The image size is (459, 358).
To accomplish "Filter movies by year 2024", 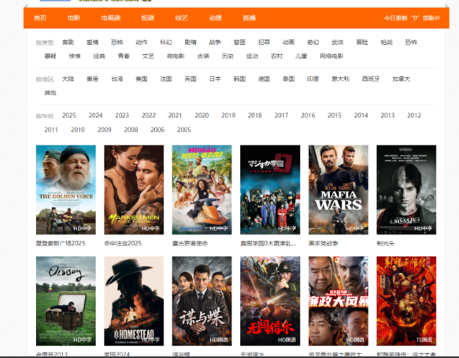I will click(x=95, y=116).
